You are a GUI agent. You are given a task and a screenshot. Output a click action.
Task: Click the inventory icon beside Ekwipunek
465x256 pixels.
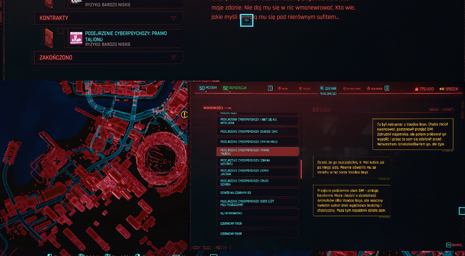pyautogui.click(x=368, y=88)
